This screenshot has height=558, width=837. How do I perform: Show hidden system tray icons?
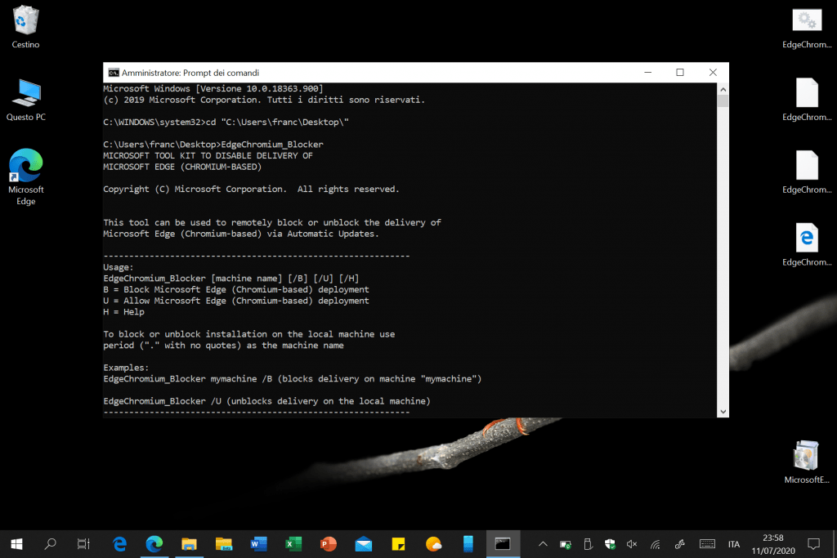(x=542, y=544)
